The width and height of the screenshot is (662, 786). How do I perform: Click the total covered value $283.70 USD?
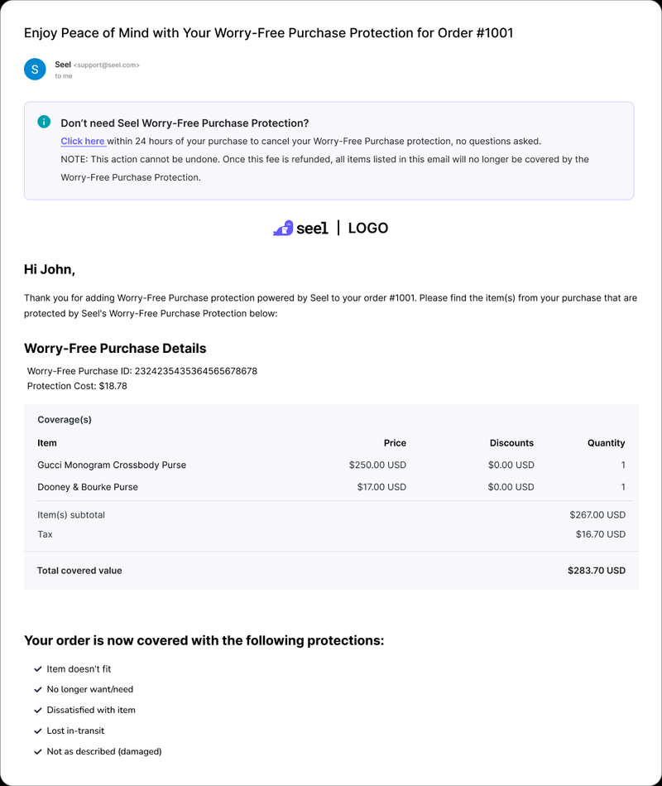[596, 571]
